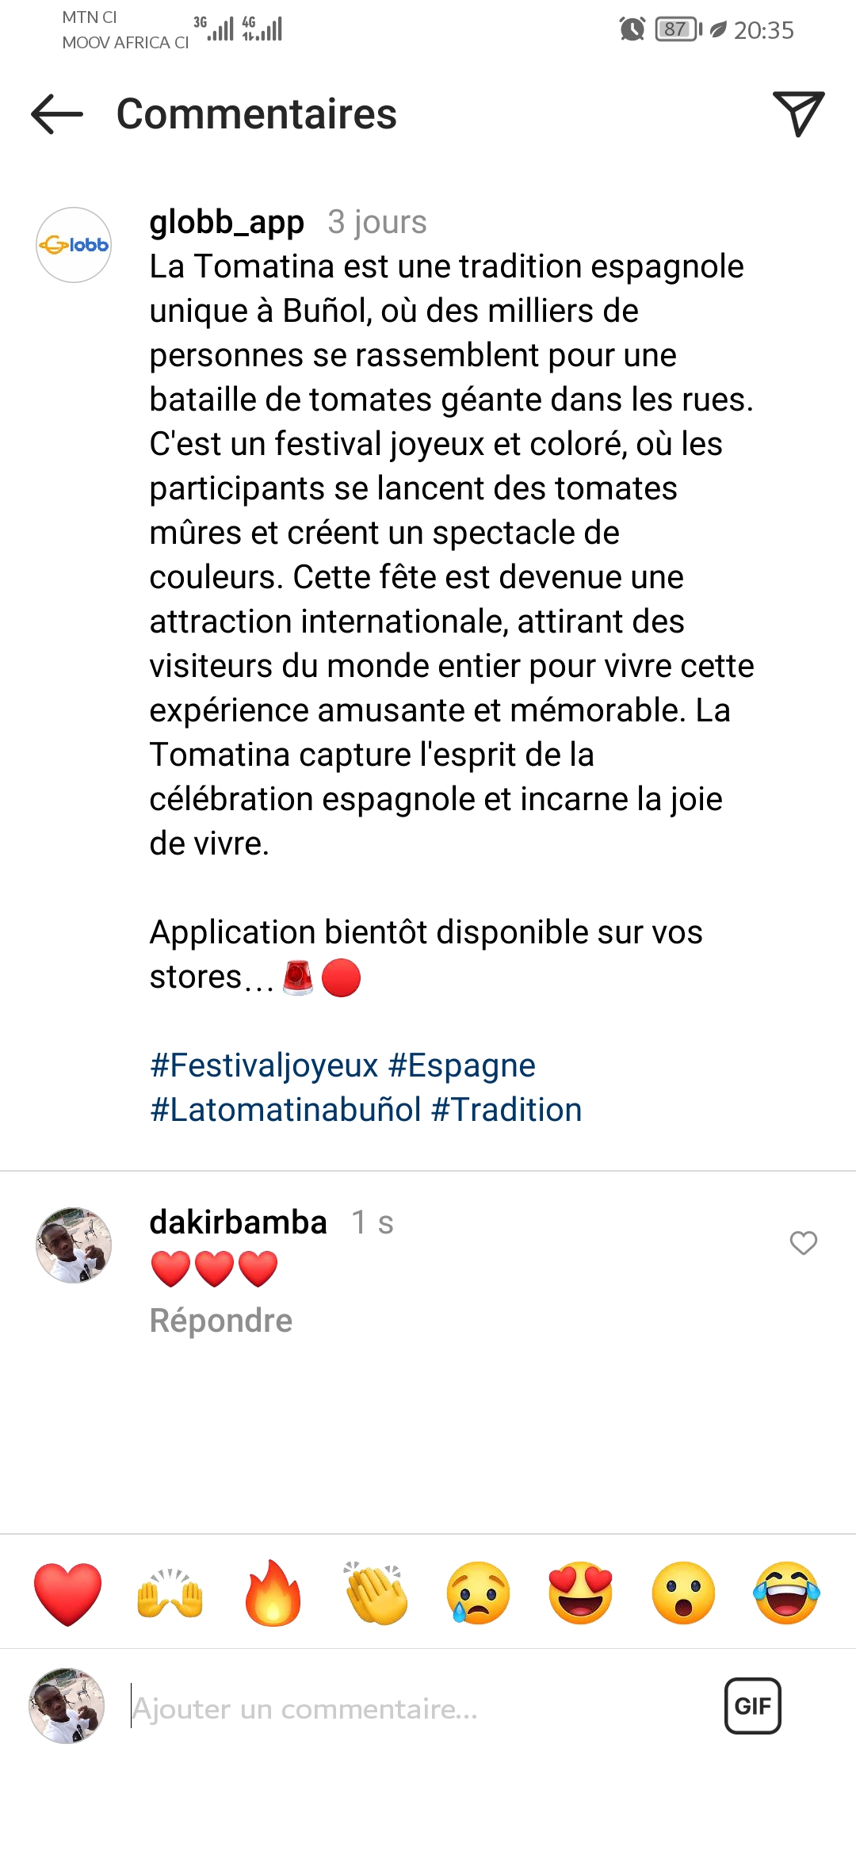This screenshot has height=1855, width=856.
Task: Insert fire emoji reaction
Action: coord(273,1593)
